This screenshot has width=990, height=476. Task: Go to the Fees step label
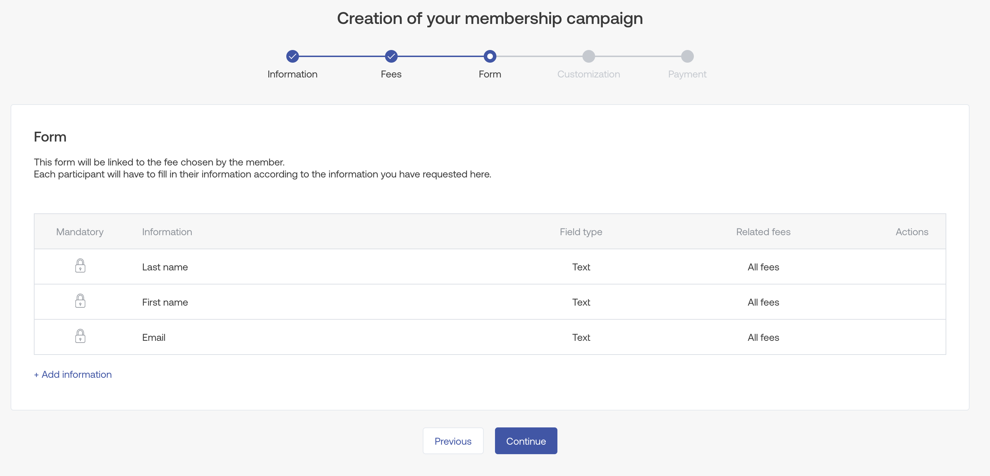(391, 74)
